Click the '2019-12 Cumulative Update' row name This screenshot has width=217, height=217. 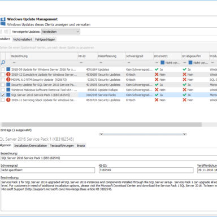click(44, 75)
